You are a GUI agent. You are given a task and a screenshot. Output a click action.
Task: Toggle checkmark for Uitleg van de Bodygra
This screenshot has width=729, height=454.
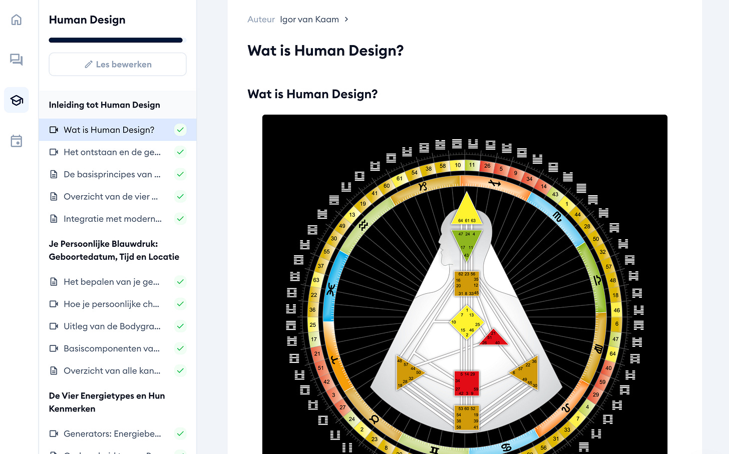(180, 326)
